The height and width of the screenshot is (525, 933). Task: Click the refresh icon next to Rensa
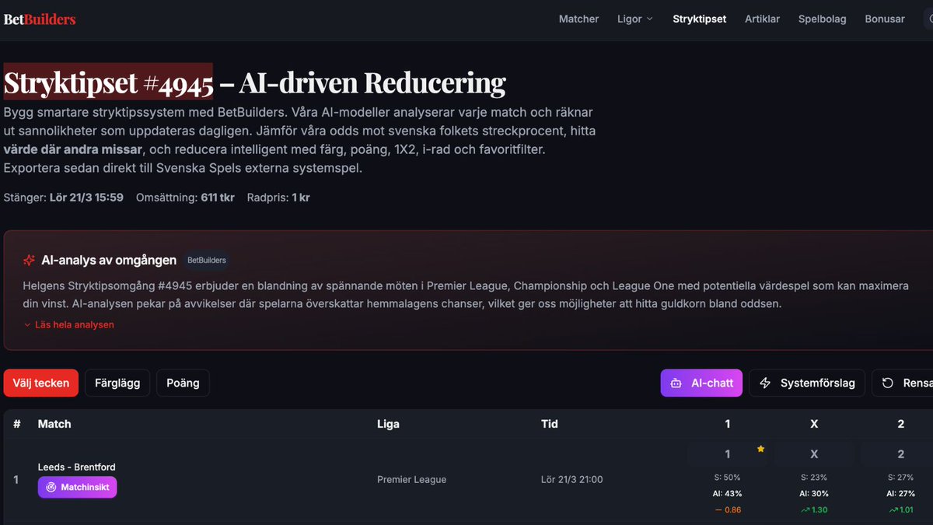coord(889,383)
